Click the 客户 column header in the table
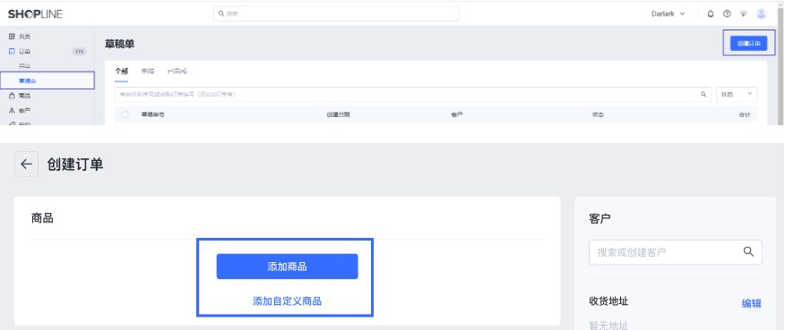 [457, 114]
